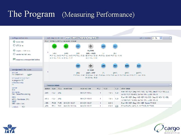
Task: Click the OSI link in the ARN RCS row
Action: pos(117,106)
